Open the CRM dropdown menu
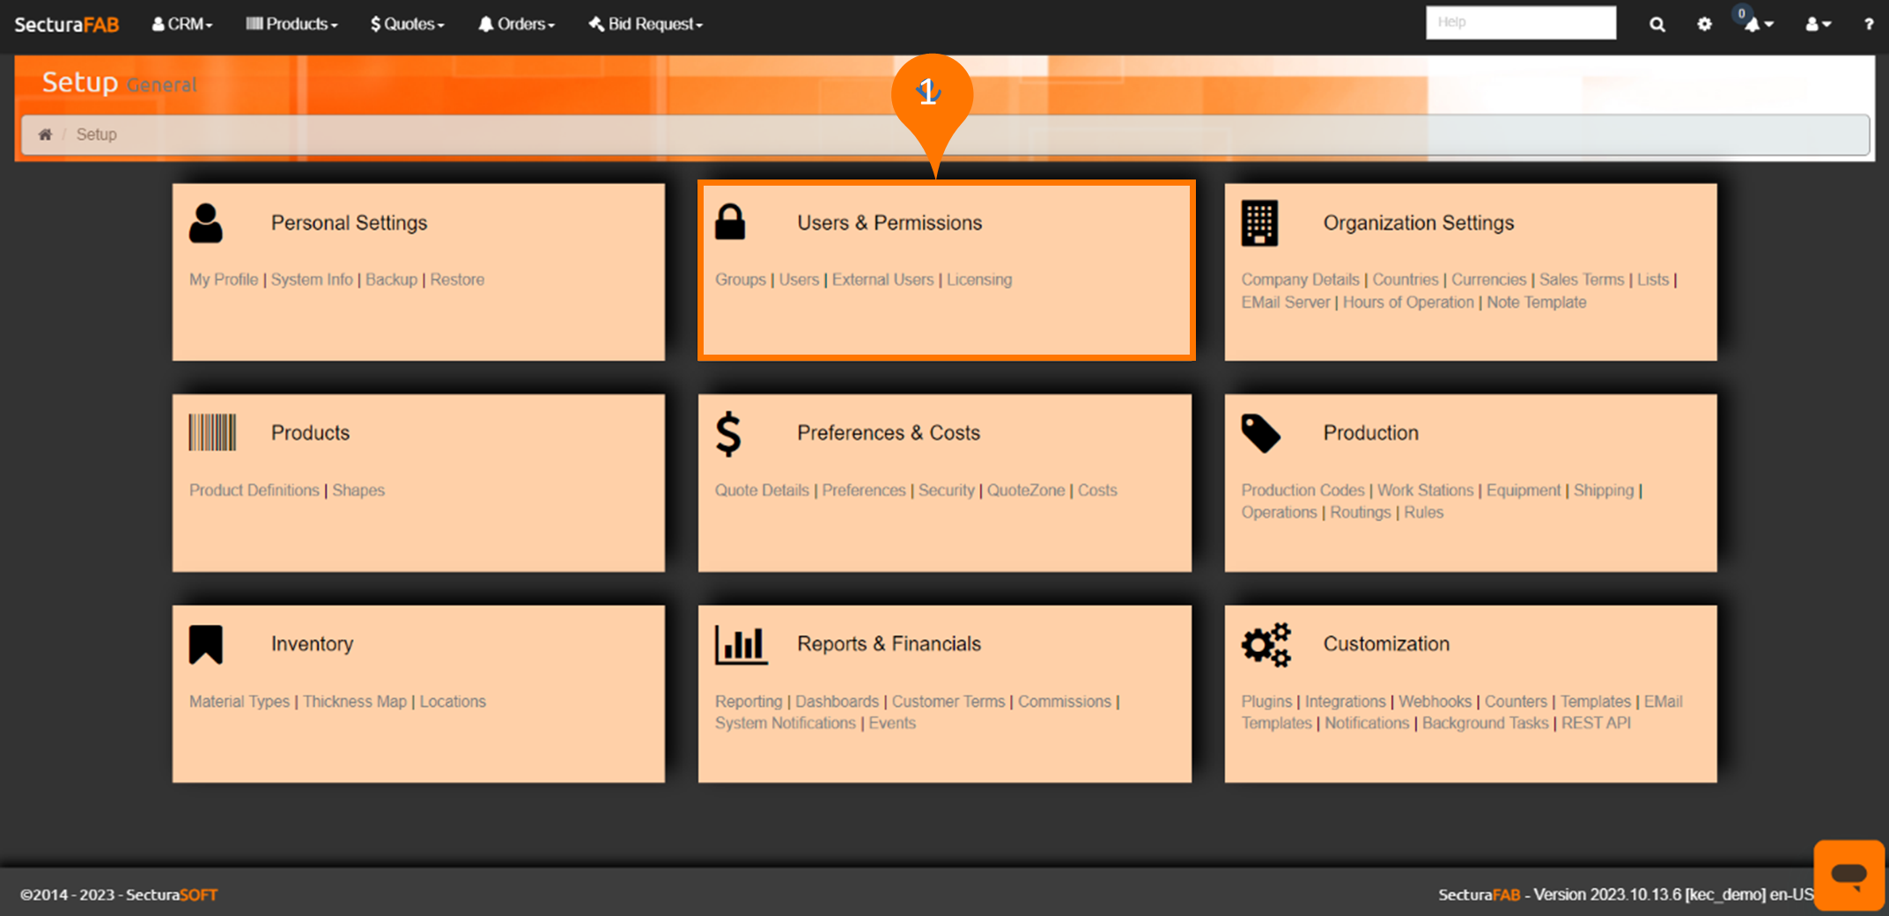This screenshot has height=916, width=1889. click(x=182, y=25)
